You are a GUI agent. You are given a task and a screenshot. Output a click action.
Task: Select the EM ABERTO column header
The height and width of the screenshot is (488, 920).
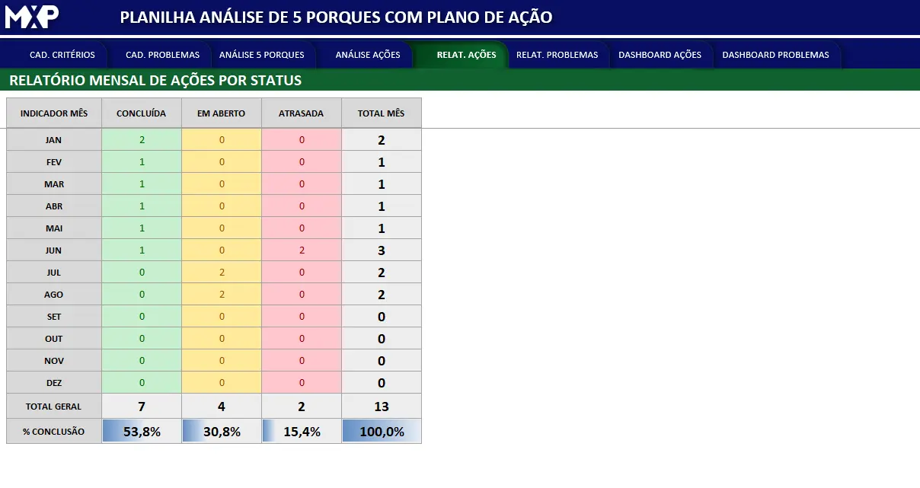point(221,113)
